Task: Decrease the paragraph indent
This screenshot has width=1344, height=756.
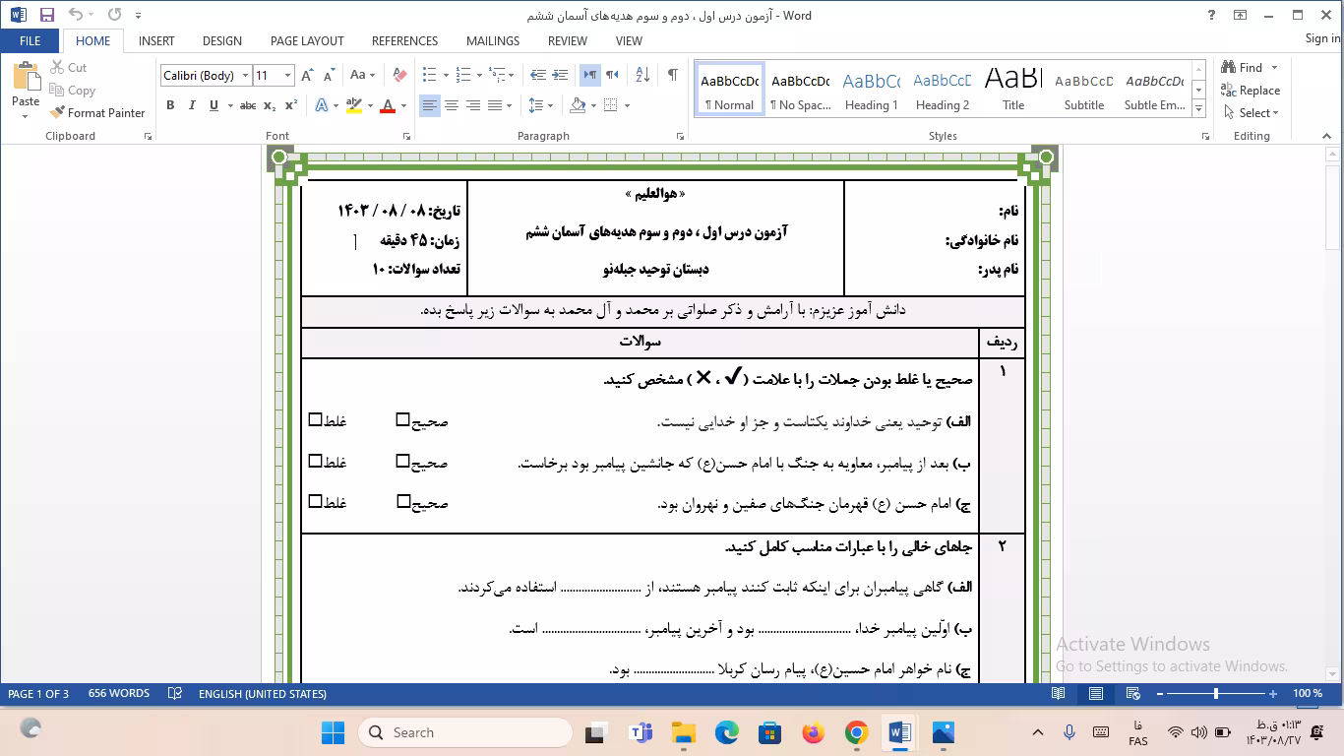Action: pyautogui.click(x=538, y=76)
